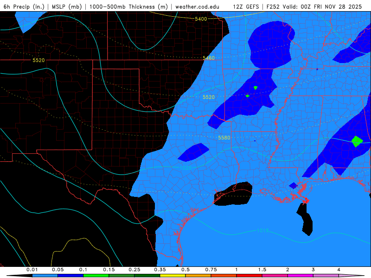Pick the orange 0.5–0.75 legend swatch
Screen dimensions: 371x278
pyautogui.click(x=198, y=276)
